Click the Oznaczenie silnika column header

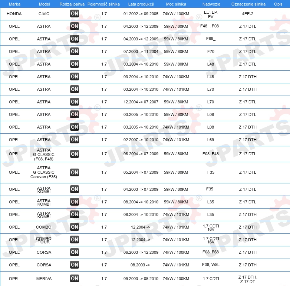click(248, 4)
